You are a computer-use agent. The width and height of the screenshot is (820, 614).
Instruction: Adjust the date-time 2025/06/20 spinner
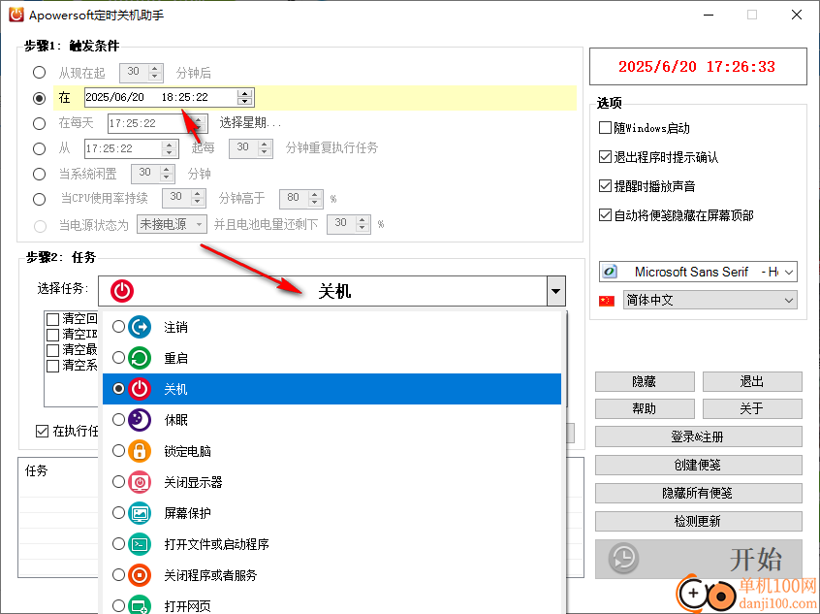tap(245, 97)
